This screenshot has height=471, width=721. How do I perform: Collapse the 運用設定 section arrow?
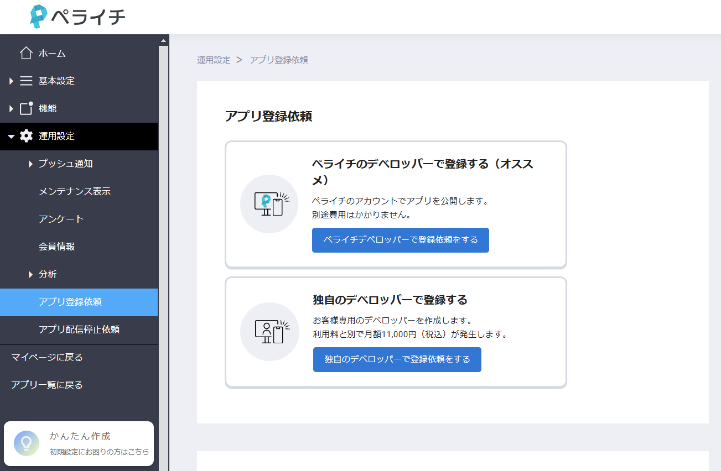click(x=11, y=137)
